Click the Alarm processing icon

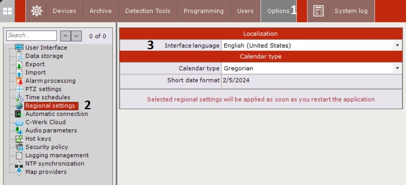click(19, 81)
